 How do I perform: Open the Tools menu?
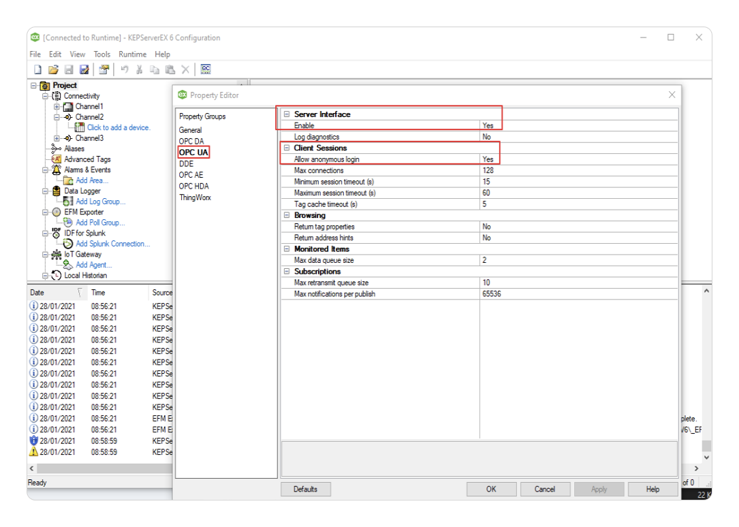(101, 54)
